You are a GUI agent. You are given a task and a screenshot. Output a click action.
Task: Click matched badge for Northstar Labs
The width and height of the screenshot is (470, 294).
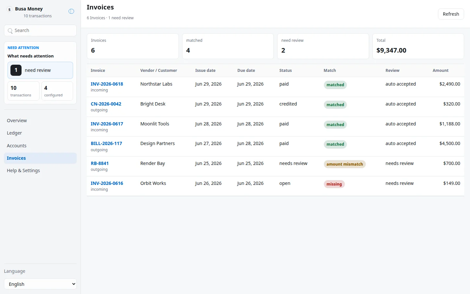click(335, 85)
